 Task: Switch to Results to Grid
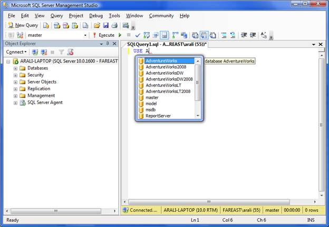(204, 35)
